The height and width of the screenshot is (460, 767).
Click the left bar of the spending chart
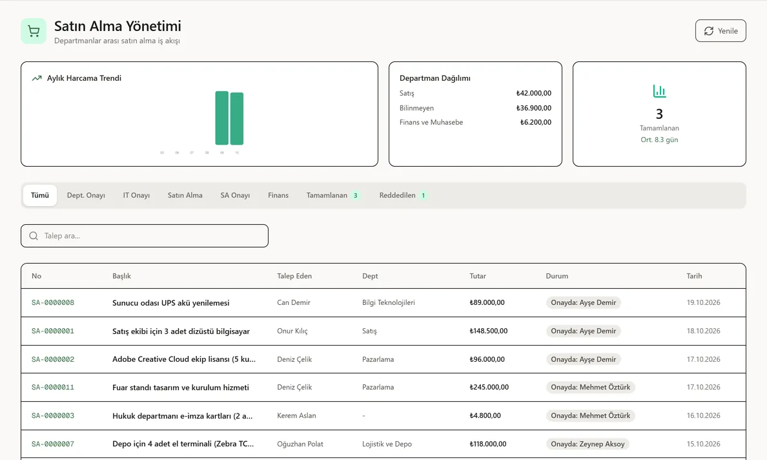[x=221, y=118]
